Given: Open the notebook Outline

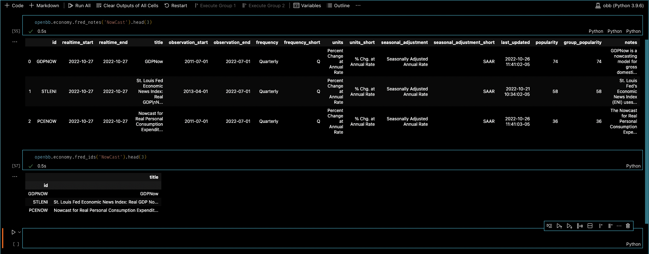Looking at the screenshot, I should tap(338, 5).
